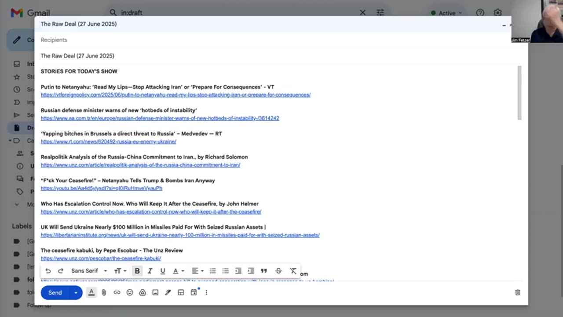The width and height of the screenshot is (563, 317).
Task: Open the Active status dropdown
Action: [x=446, y=13]
